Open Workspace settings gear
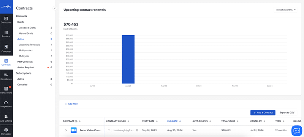Image resolution: width=304 pixels, height=137 pixels. click(6, 131)
